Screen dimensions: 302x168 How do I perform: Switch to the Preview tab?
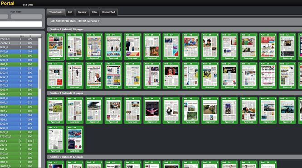(x=82, y=12)
